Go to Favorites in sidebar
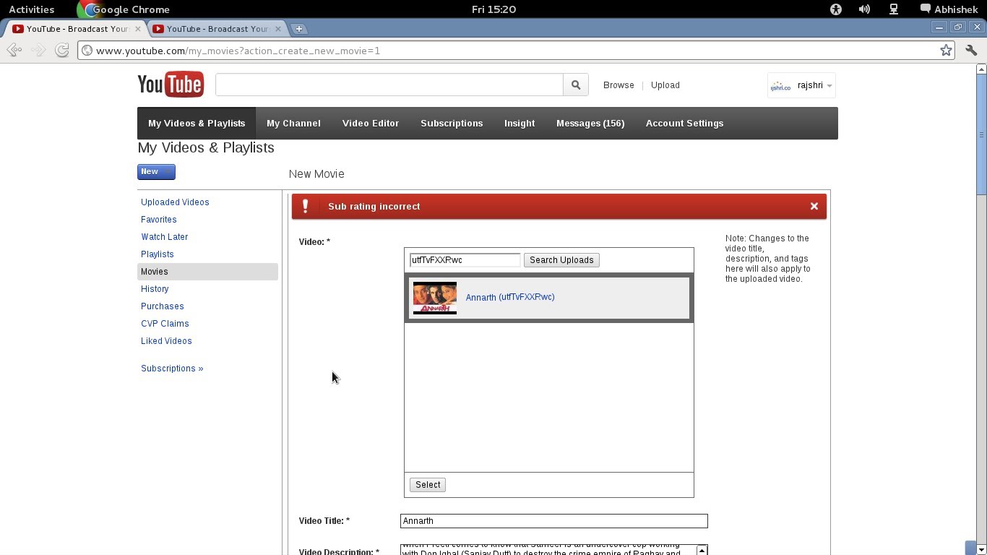 (159, 220)
